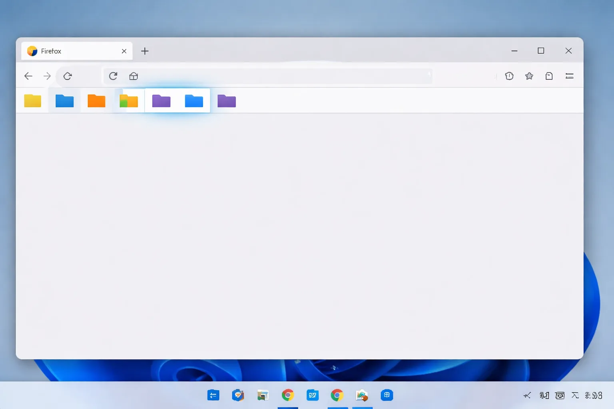Launch the first Chrome taskbar icon
The image size is (614, 409).
[288, 395]
